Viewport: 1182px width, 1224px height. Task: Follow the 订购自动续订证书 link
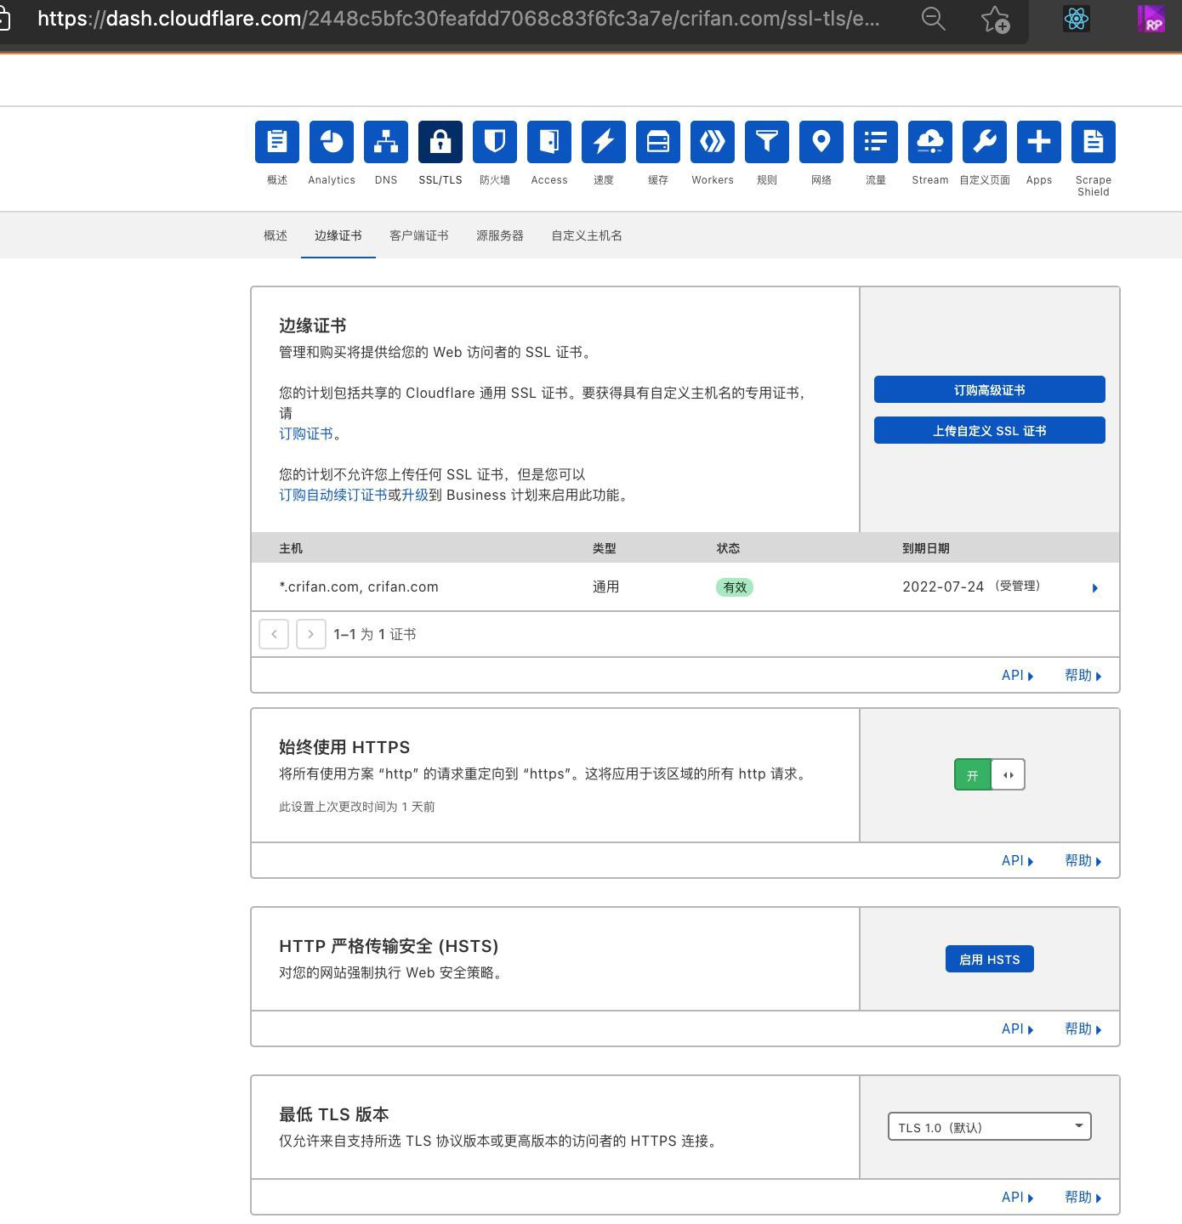333,495
